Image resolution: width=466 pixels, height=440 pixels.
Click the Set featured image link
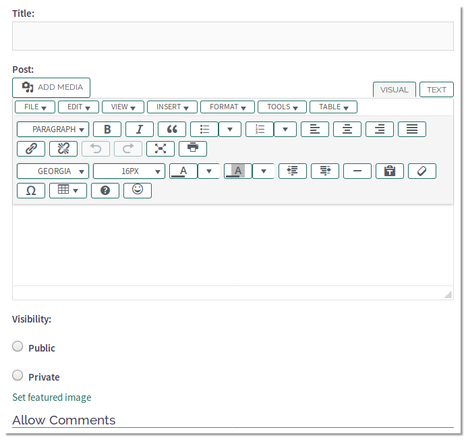click(51, 397)
